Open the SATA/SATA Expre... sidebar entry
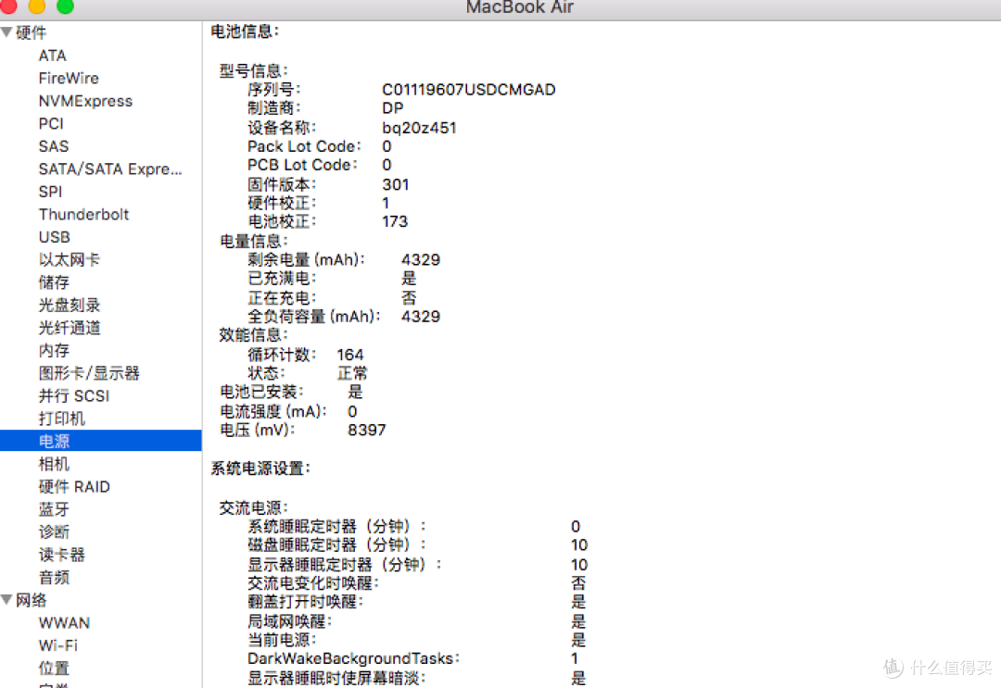Screen dimensions: 1001x688 pos(110,169)
